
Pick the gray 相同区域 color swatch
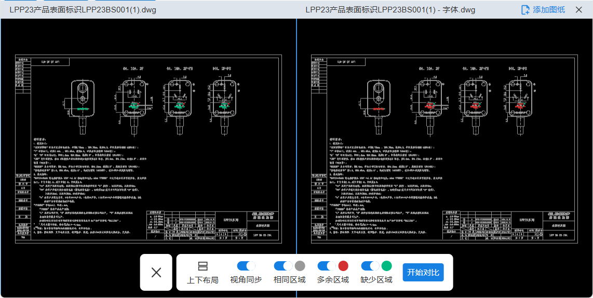[300, 266]
